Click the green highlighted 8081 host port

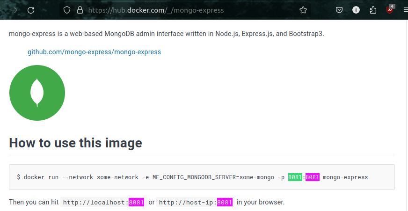click(x=295, y=177)
